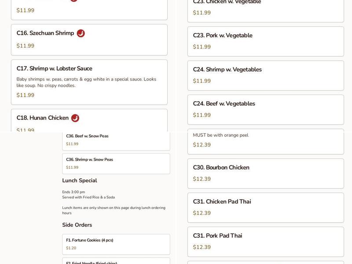Click the spicy pepper icon beside Szechuan Shrimp

81,33
